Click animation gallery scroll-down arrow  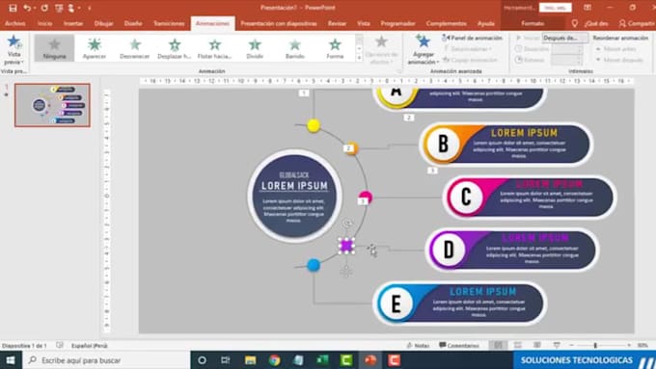click(360, 49)
